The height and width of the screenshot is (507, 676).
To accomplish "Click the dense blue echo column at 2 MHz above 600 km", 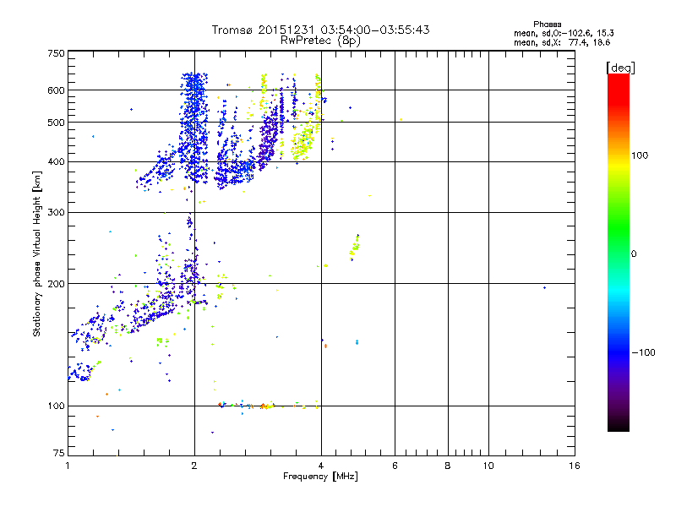I will [x=194, y=81].
